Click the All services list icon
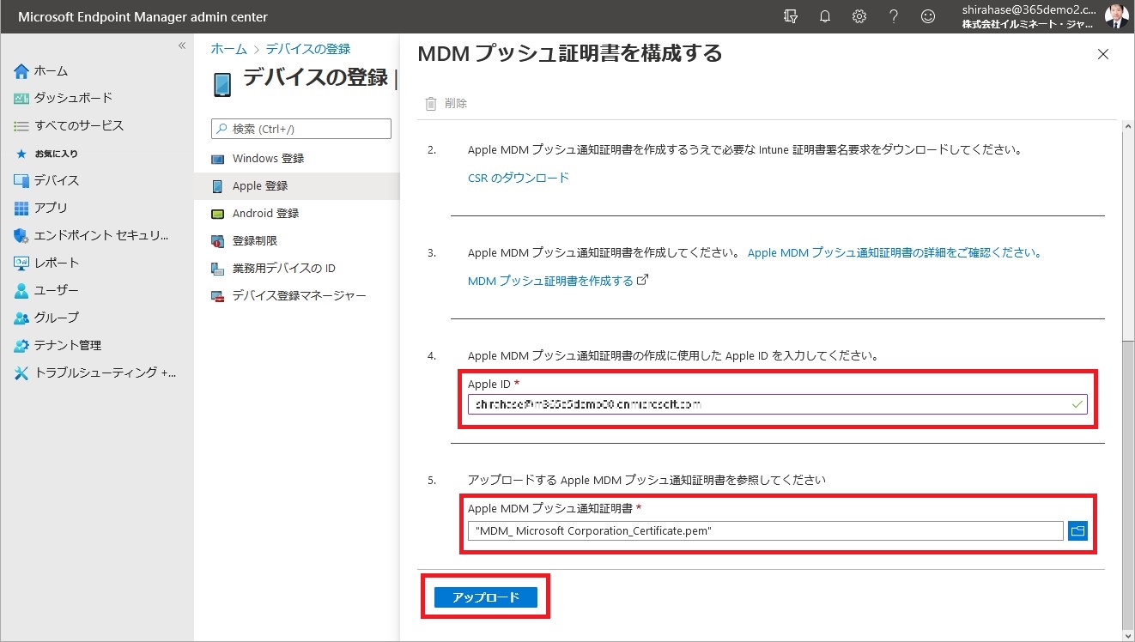This screenshot has width=1135, height=642. click(21, 125)
